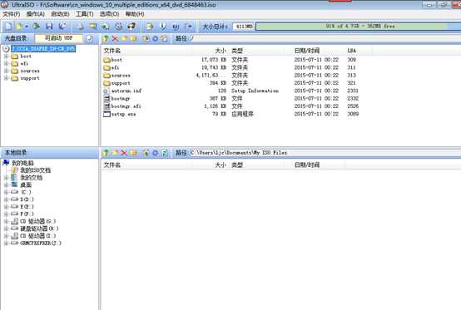Sort image files by LBA column
461x310 pixels.
click(352, 51)
